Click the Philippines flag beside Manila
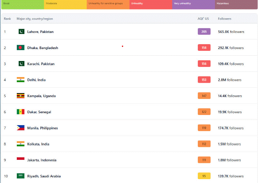 [x=21, y=128]
